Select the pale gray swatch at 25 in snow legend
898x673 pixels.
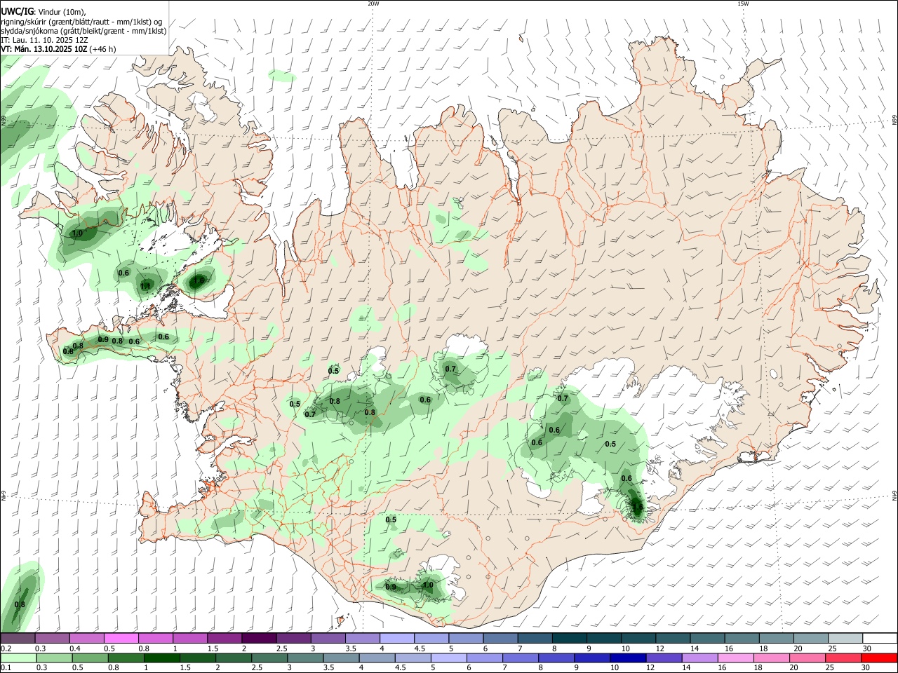click(845, 638)
